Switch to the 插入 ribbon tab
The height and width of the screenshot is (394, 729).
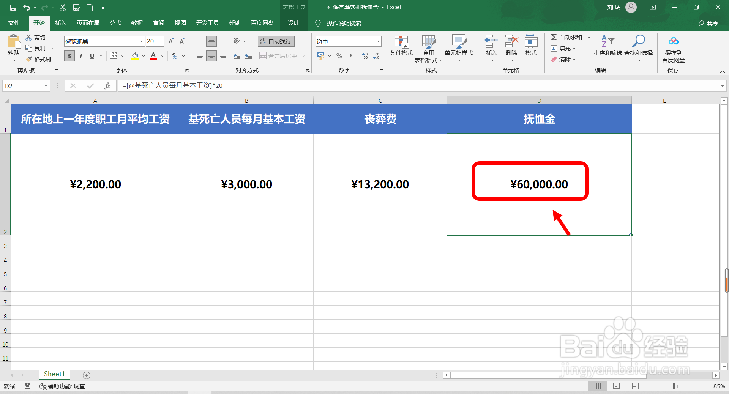(x=60, y=23)
